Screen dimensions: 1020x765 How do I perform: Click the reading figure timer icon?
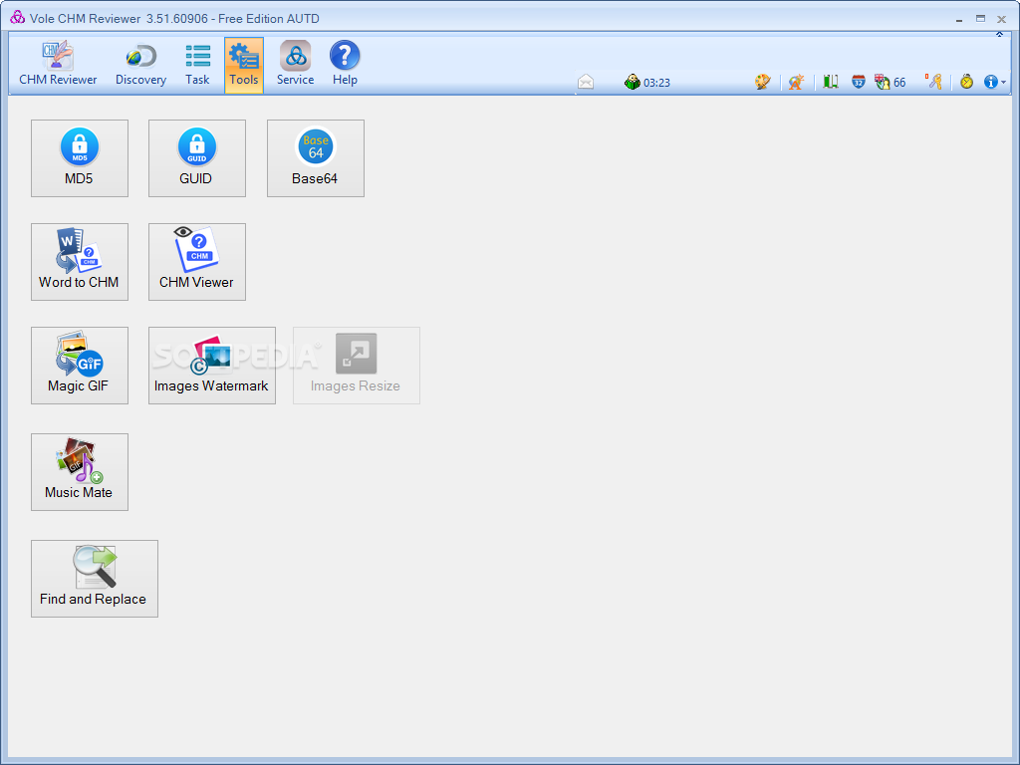tap(633, 82)
